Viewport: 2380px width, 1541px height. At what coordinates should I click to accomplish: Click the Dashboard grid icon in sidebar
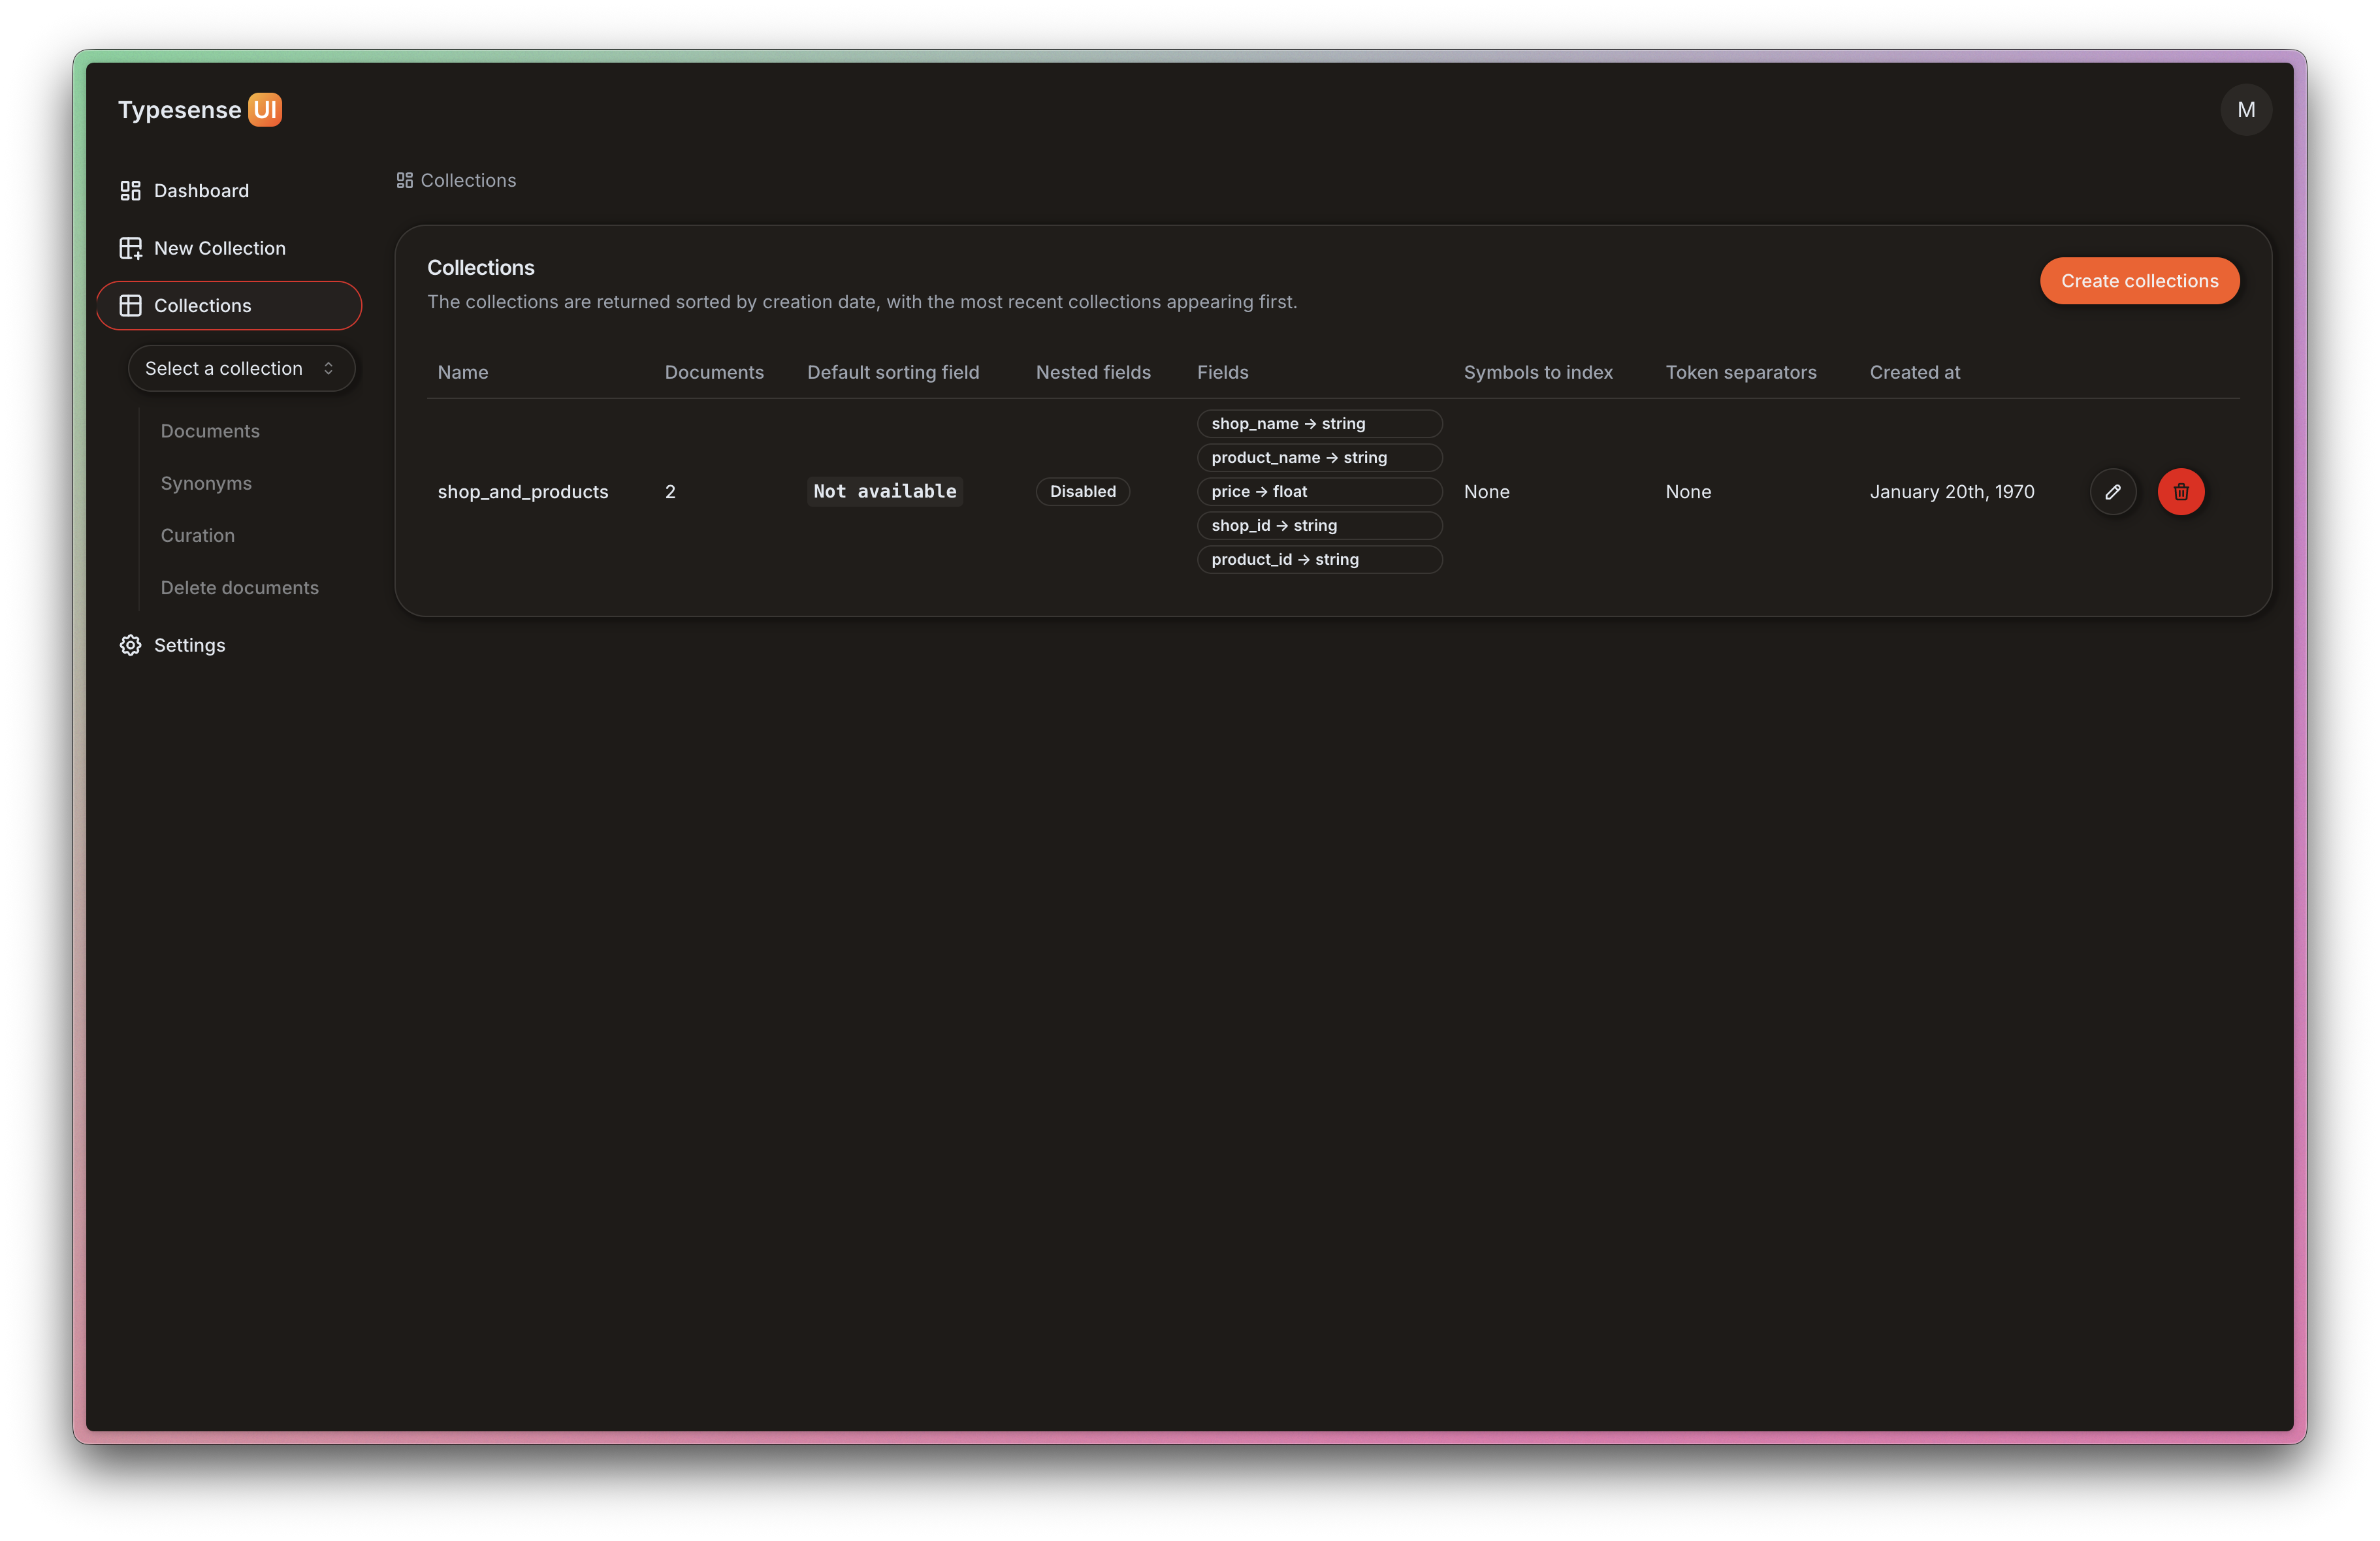pos(130,191)
